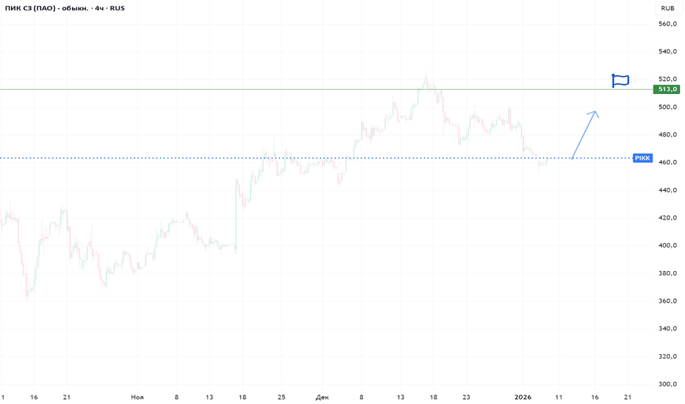Click the Ноя month label on time axis
685x404 pixels.
tap(137, 397)
